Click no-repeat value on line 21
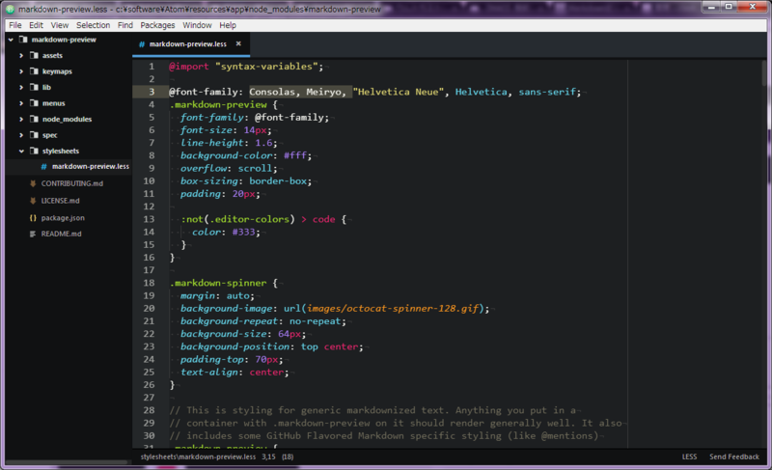 pyautogui.click(x=316, y=321)
